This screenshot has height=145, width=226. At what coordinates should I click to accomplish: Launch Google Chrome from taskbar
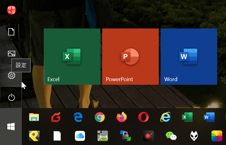tap(100, 117)
